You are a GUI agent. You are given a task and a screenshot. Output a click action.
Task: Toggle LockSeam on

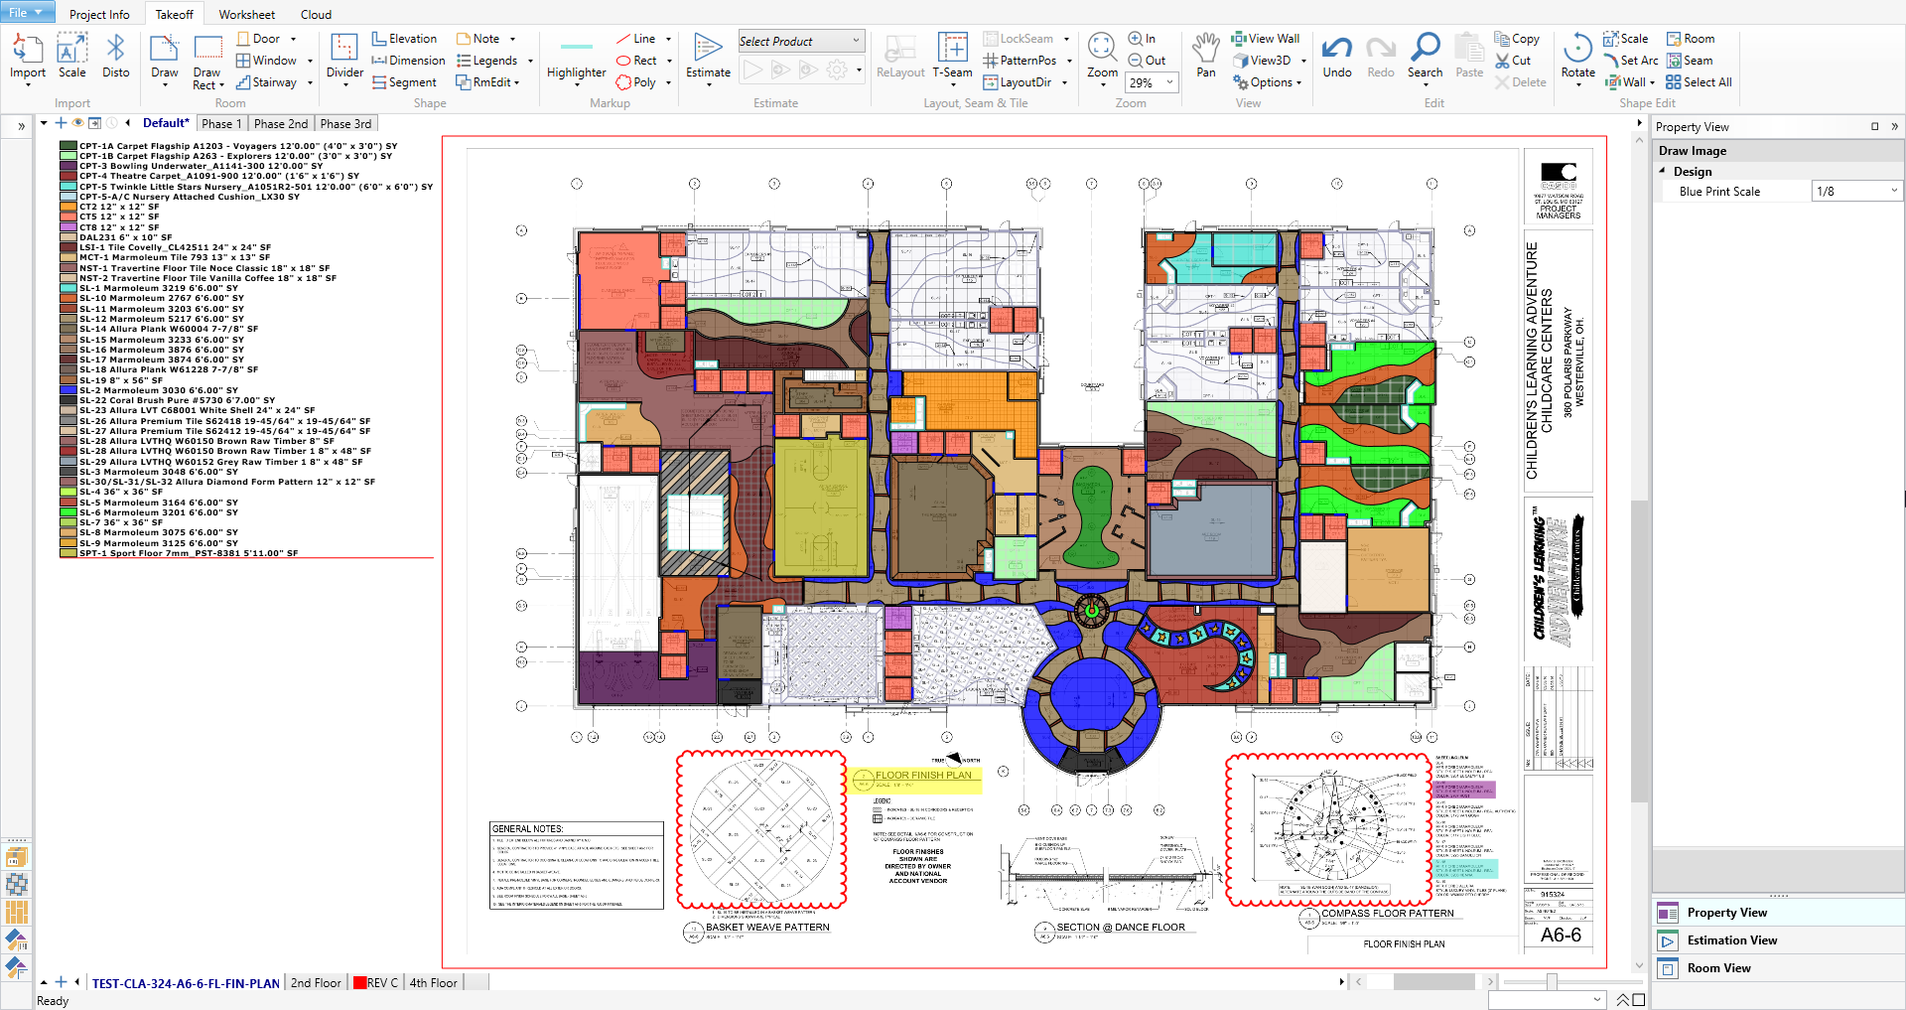(x=1021, y=38)
